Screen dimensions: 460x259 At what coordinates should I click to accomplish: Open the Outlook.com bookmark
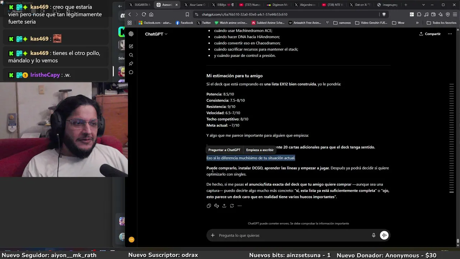(x=155, y=23)
